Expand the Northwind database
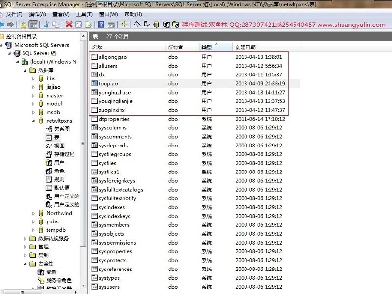 pos(33,213)
